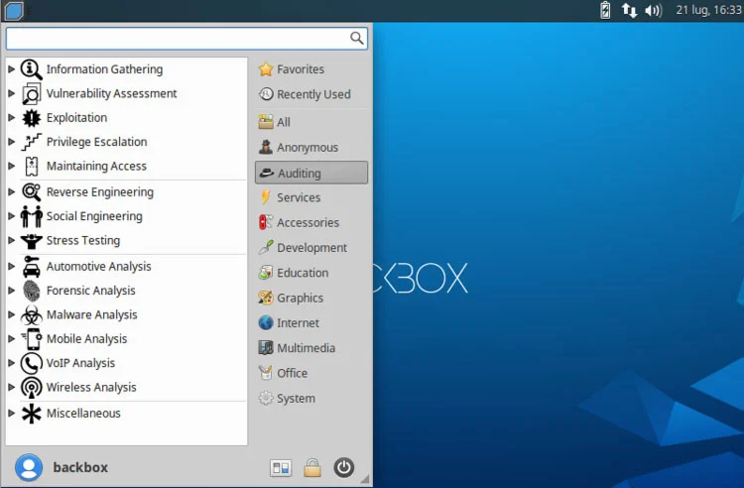Click the "backbox" username text

(80, 467)
